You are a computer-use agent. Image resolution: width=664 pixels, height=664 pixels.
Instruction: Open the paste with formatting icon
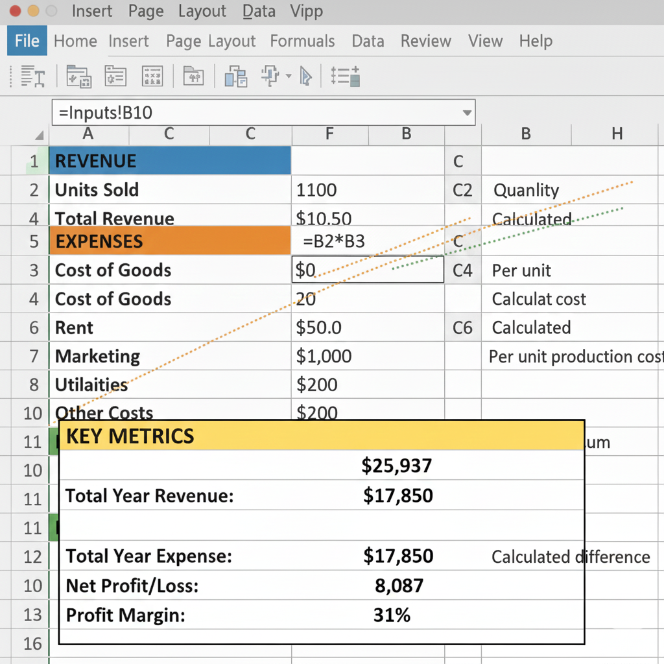coord(78,76)
